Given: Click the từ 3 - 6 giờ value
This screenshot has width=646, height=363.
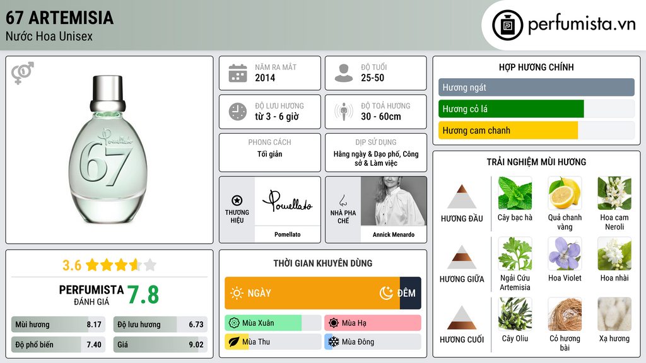Looking at the screenshot, I should 277,117.
